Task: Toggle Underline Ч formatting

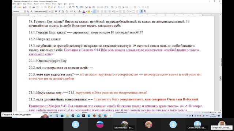Action: click(x=63, y=11)
